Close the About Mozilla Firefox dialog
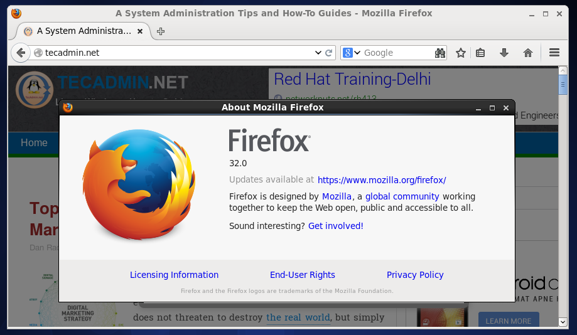Screen dimensions: 577x335 [x=506, y=108]
